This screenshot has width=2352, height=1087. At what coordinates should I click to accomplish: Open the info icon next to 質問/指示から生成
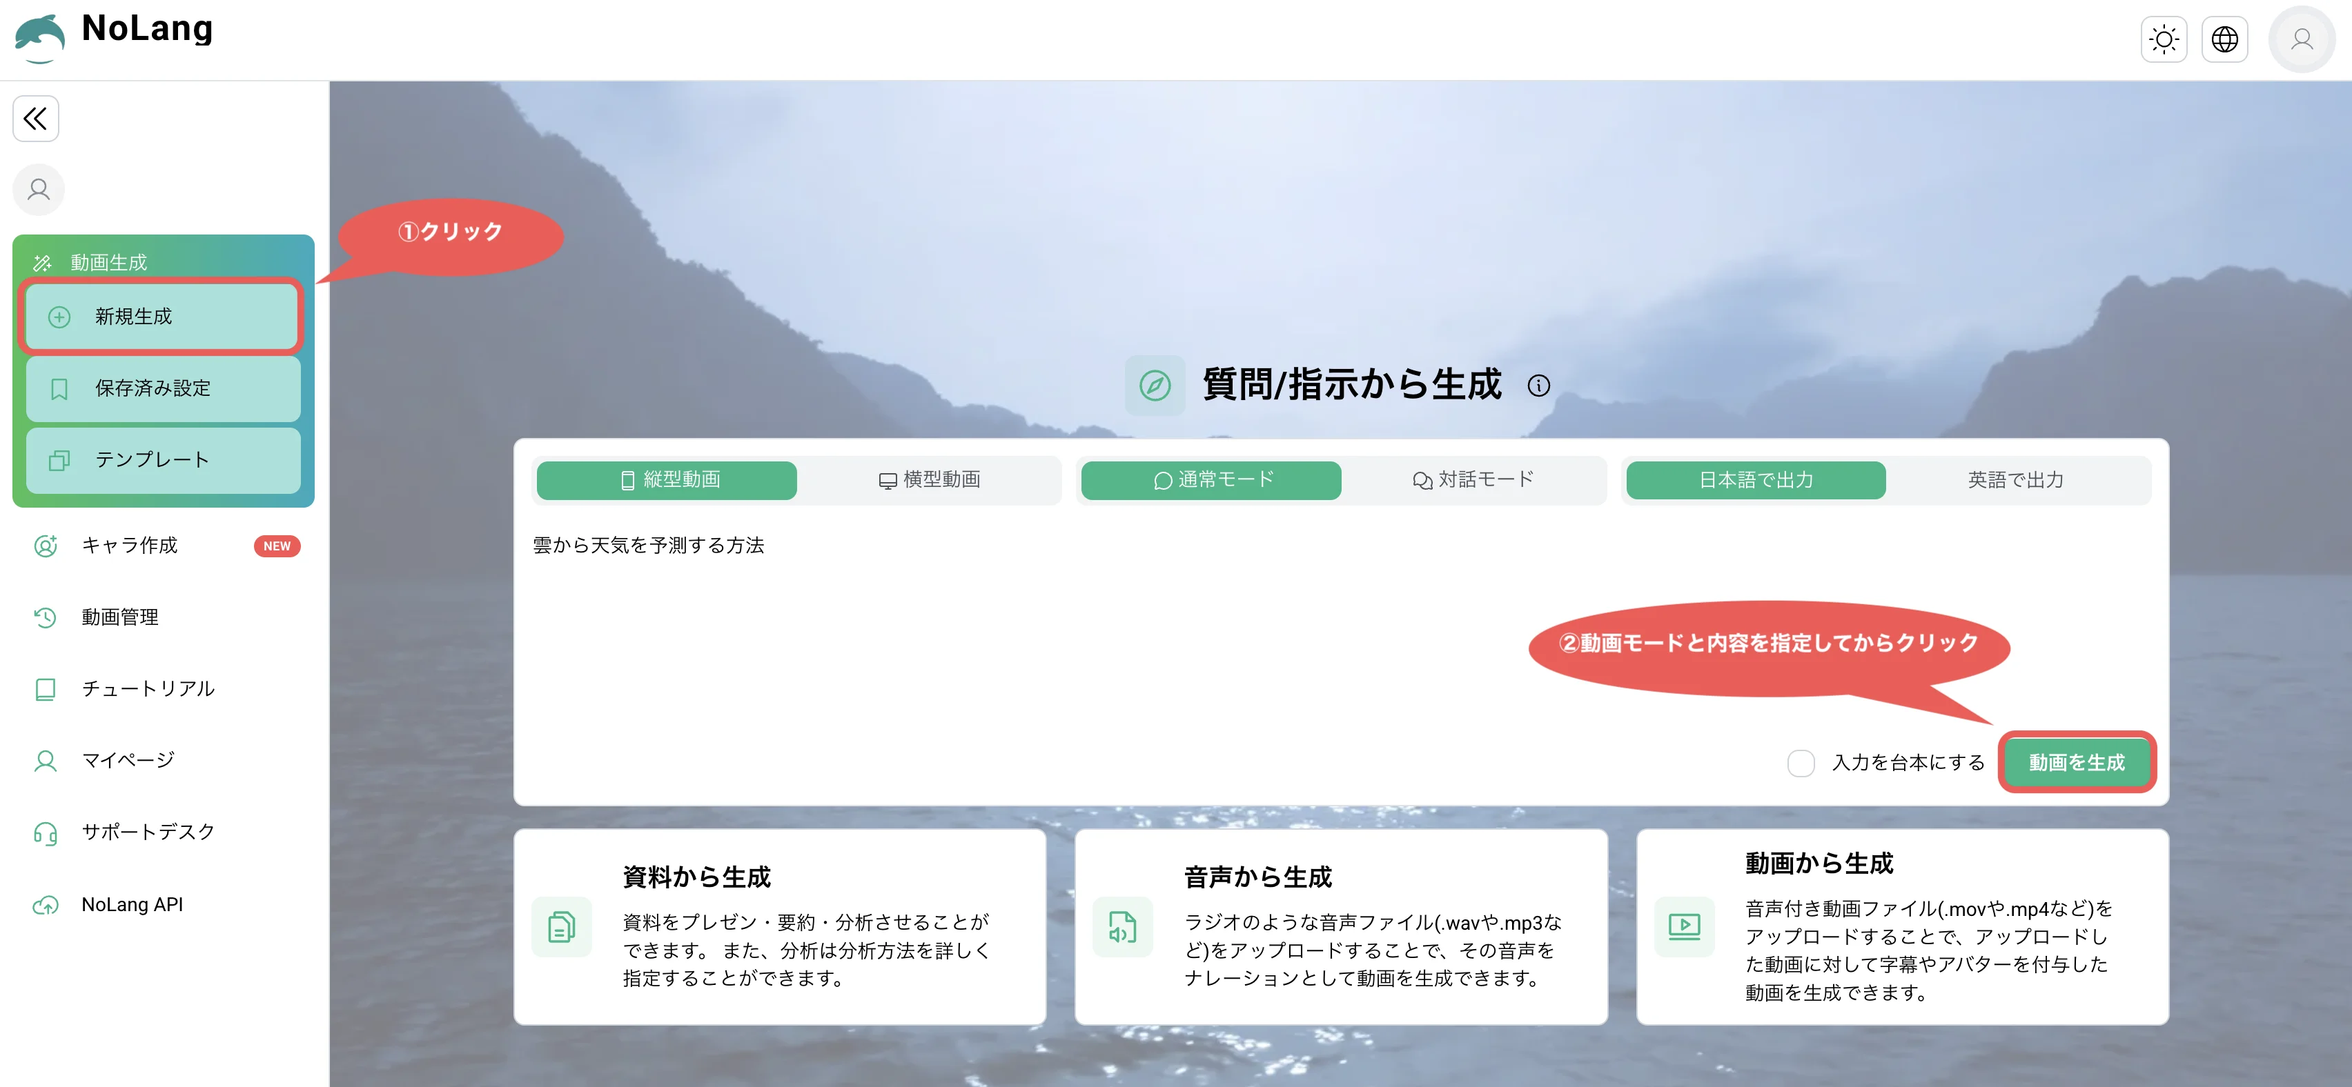[x=1538, y=385]
